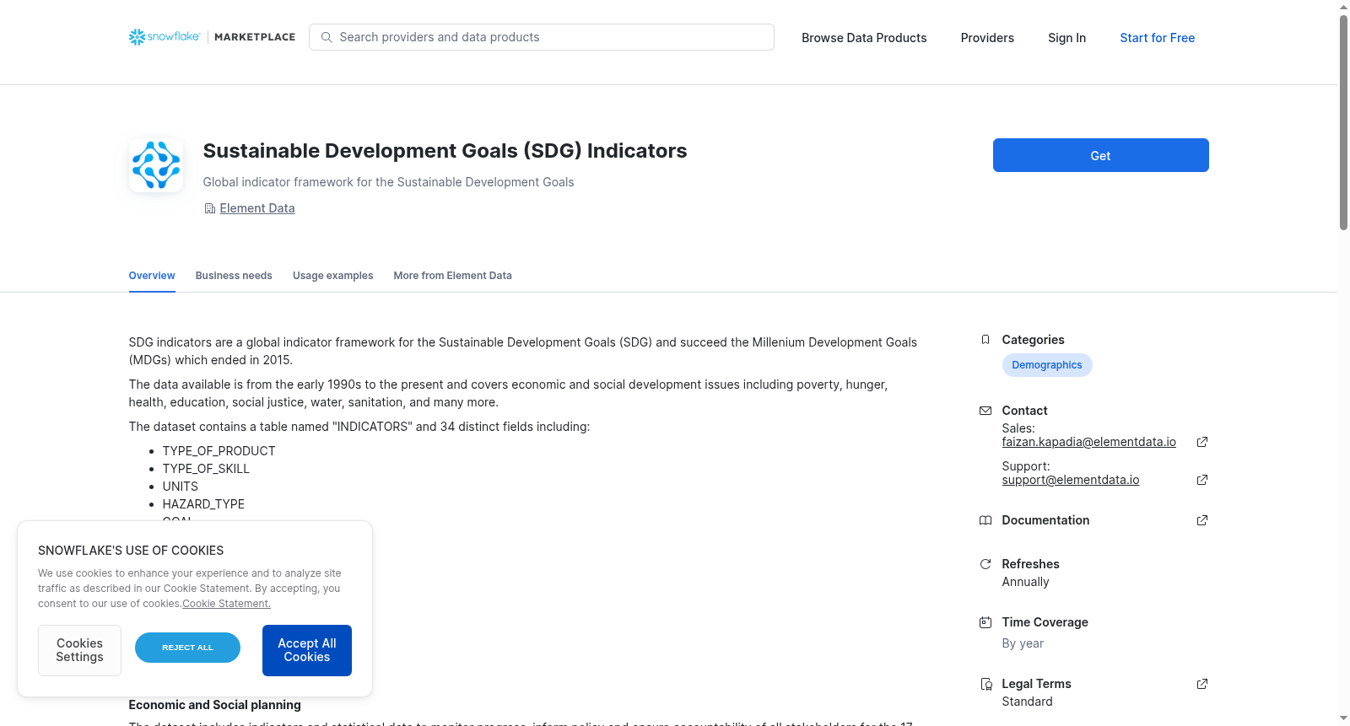Click the Reject All cookies button
Viewport: 1350px width, 726px height.
tap(187, 648)
